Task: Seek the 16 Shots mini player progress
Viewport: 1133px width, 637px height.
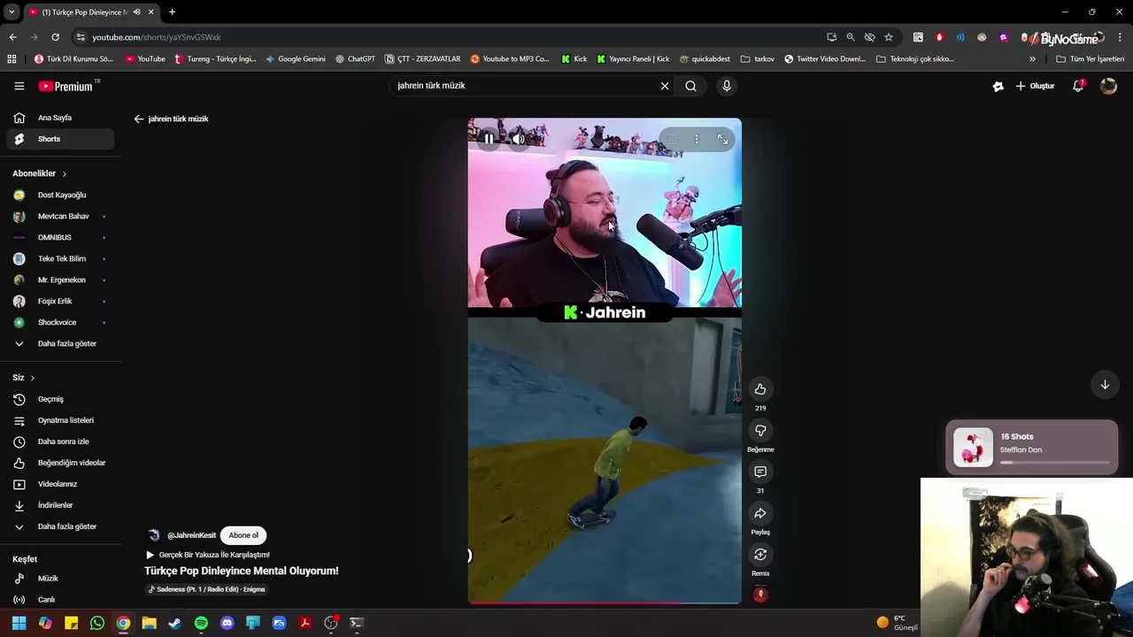Action: [x=1055, y=462]
